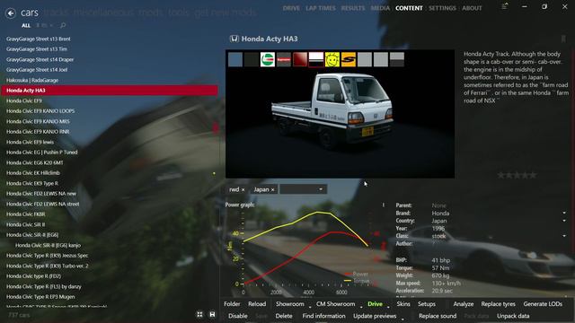Go back with the arrow beside cars
Screen dimensions: 575x323
pos(11,13)
